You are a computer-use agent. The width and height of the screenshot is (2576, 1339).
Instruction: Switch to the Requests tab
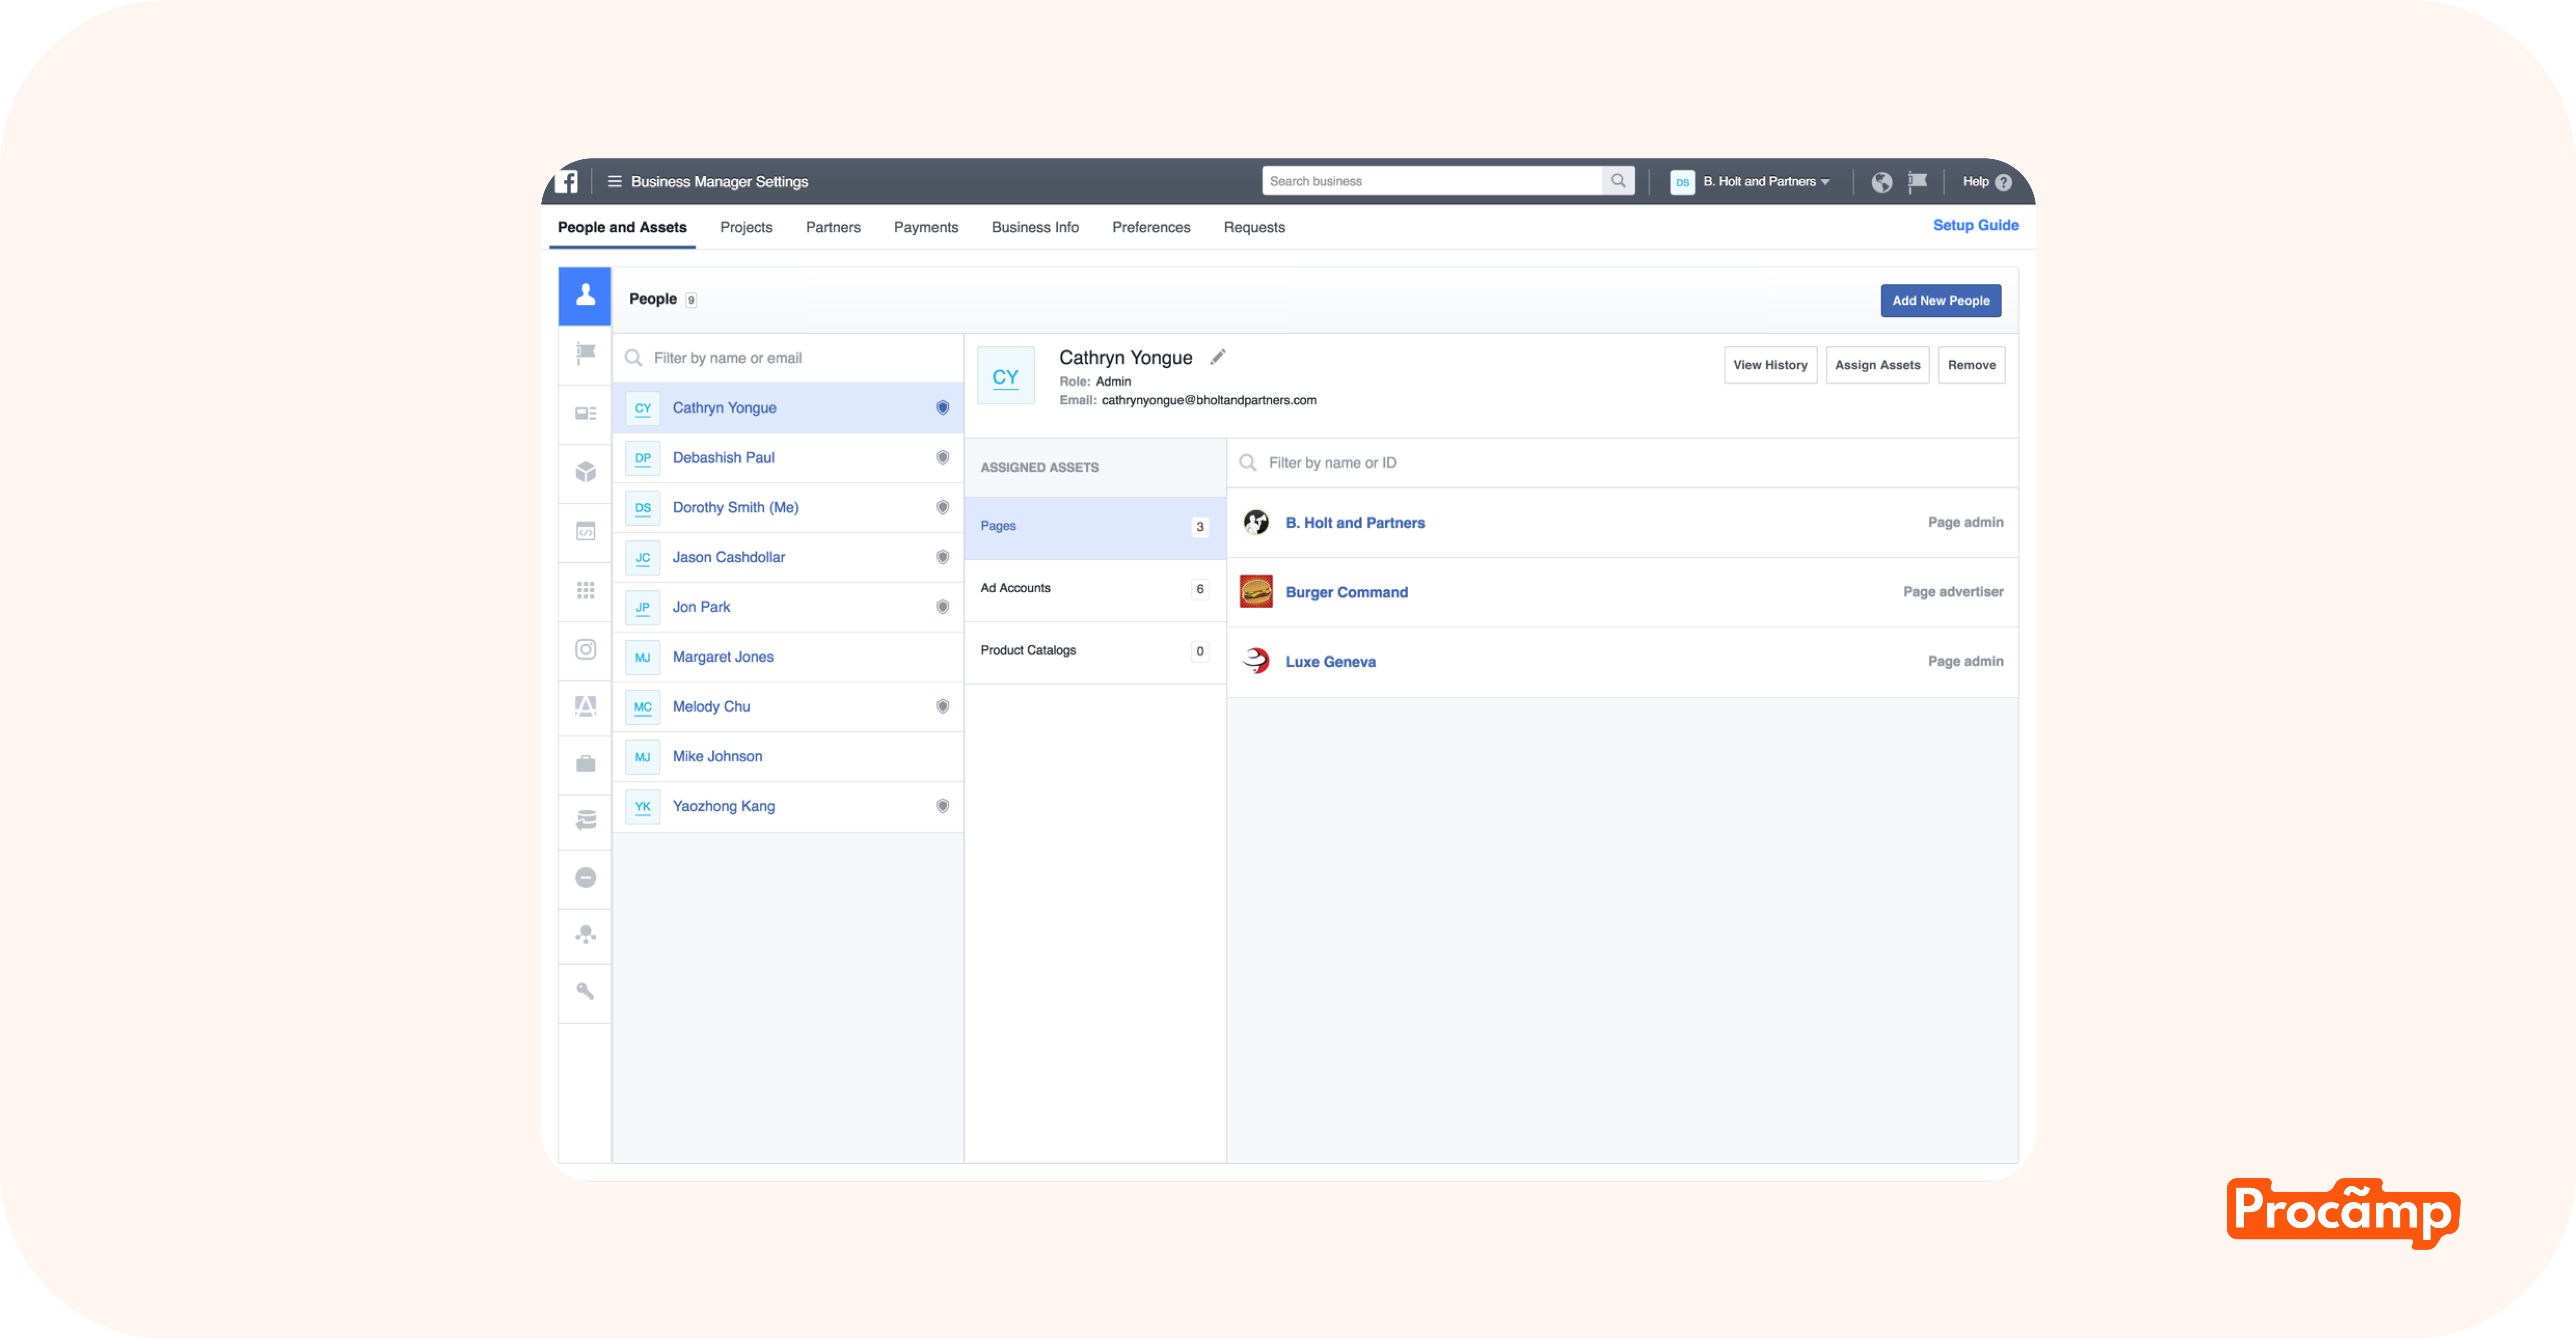click(1254, 227)
